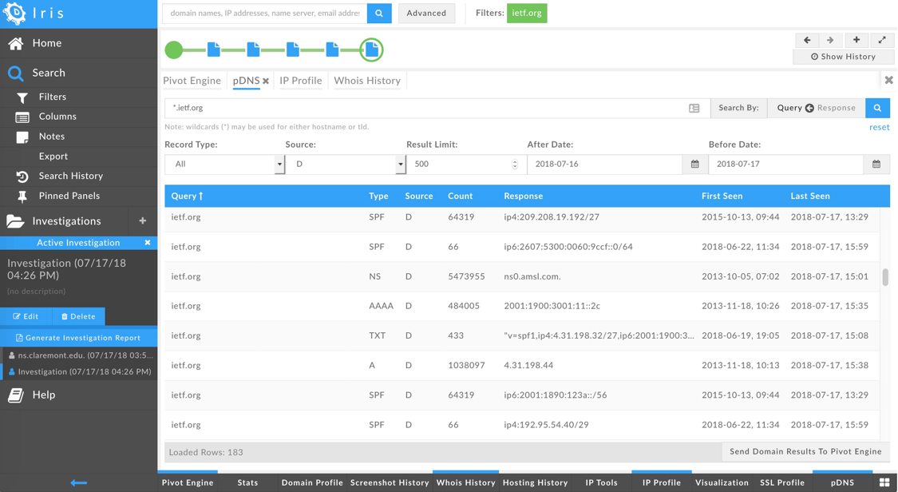Open the Hosting History bottom tab
This screenshot has height=492, width=898.
[x=535, y=483]
